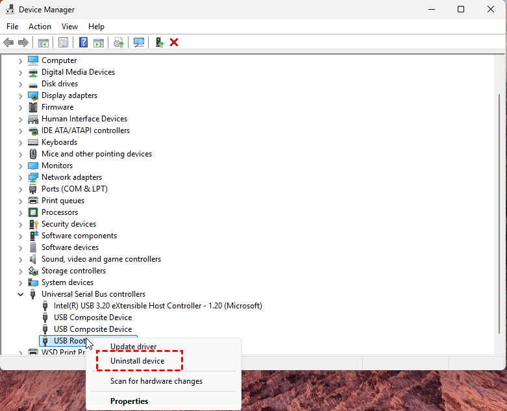507x411 pixels.
Task: Click the Back arrow in toolbar
Action: pyautogui.click(x=8, y=42)
